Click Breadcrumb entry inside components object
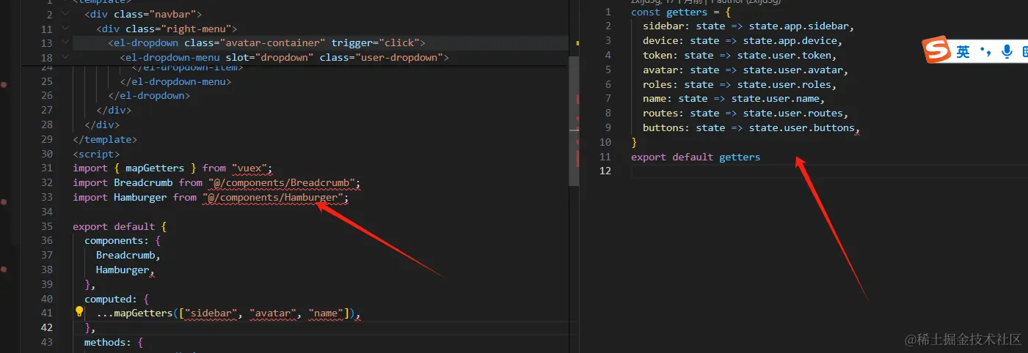Viewport: 1028px width, 353px height. point(125,255)
